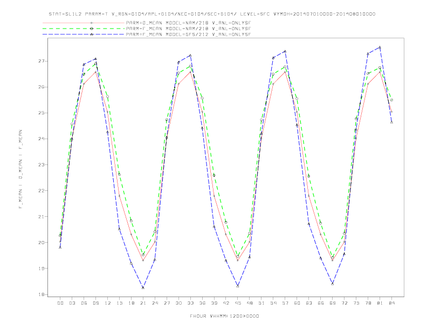Click y-axis tick label 22

pos(42,190)
